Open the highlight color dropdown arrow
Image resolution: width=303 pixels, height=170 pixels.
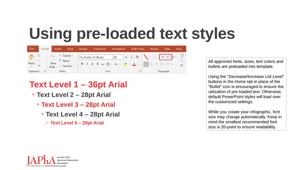tap(130, 64)
